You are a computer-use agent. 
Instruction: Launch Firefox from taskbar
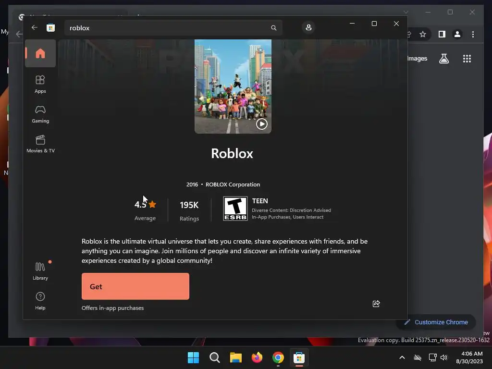(257, 357)
